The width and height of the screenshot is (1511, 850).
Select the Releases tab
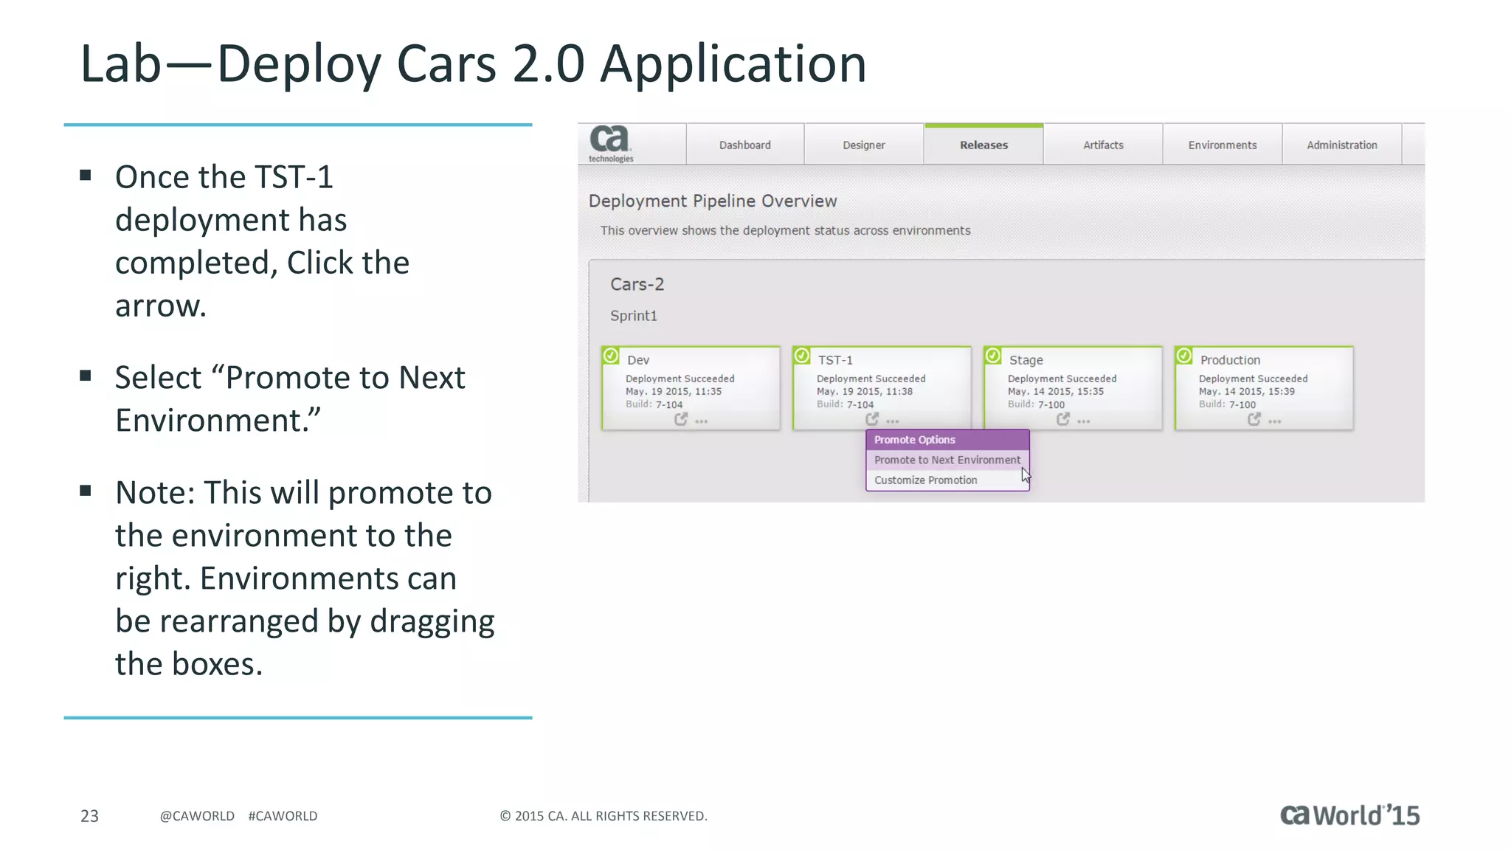point(983,145)
